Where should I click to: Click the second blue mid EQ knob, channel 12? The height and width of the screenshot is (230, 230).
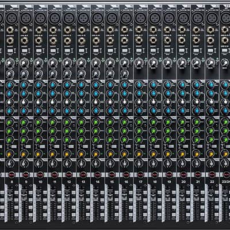(67, 94)
